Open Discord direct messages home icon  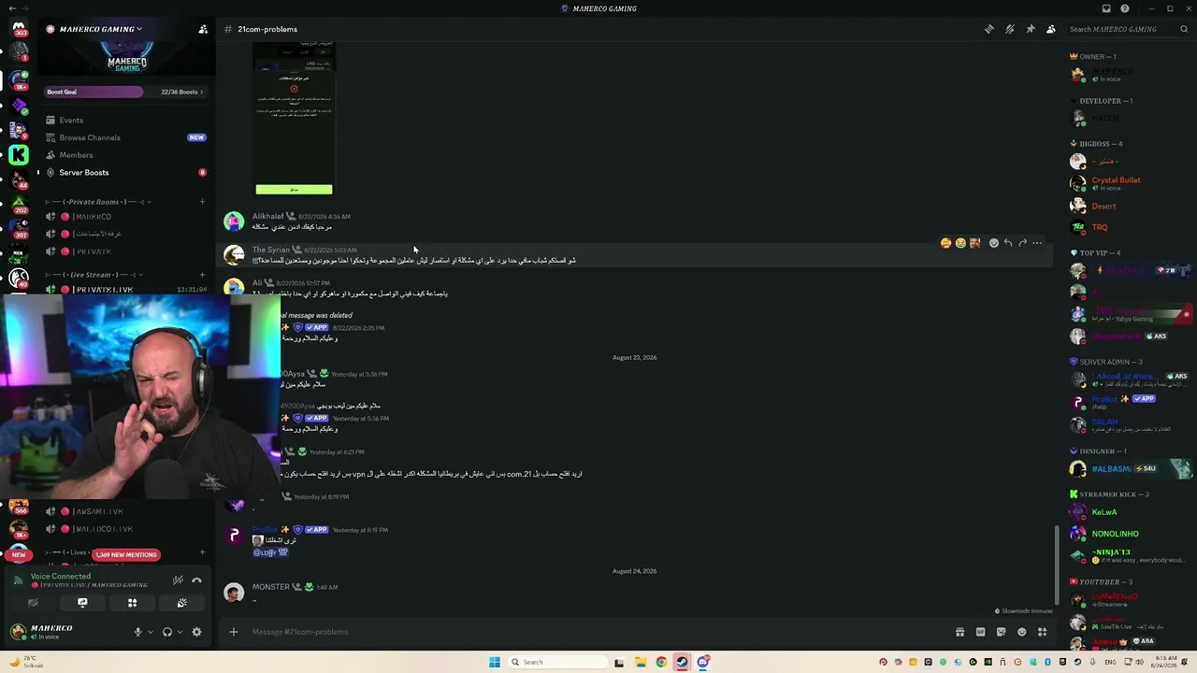tap(19, 28)
